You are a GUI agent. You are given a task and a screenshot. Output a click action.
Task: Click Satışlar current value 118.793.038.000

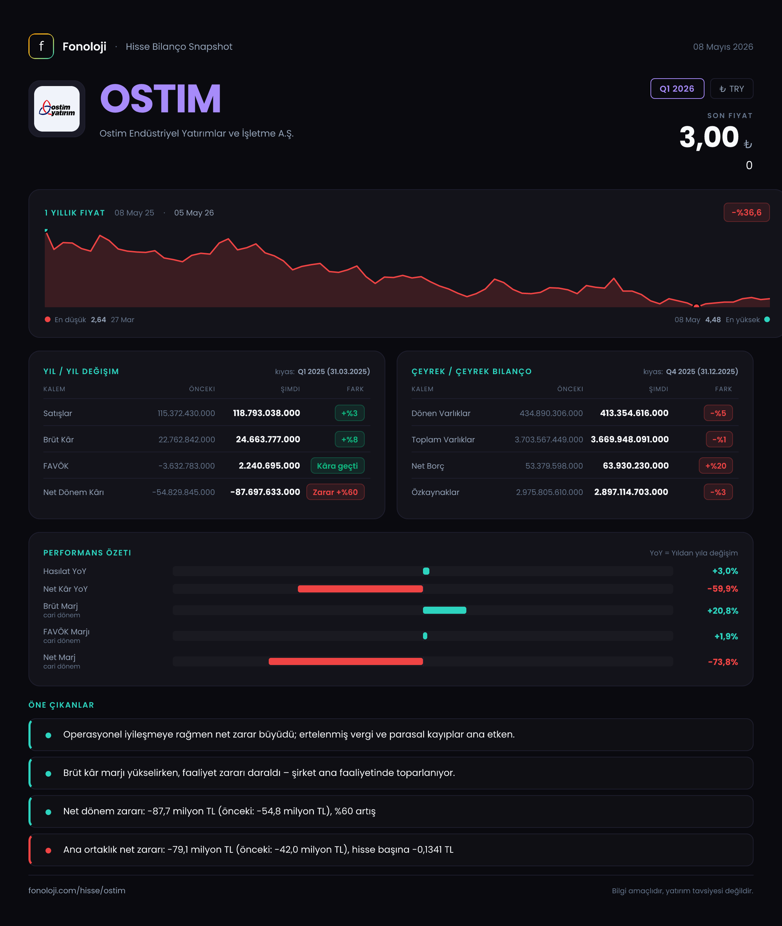[267, 413]
